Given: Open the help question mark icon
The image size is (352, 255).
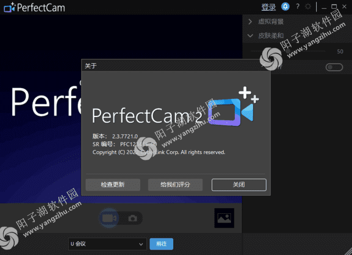Looking at the screenshot, I should click(x=298, y=7).
